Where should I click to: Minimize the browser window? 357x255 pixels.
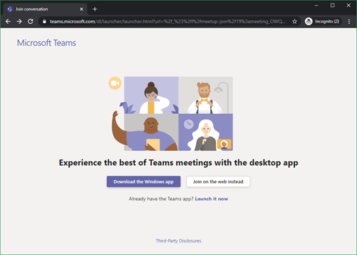click(x=316, y=5)
